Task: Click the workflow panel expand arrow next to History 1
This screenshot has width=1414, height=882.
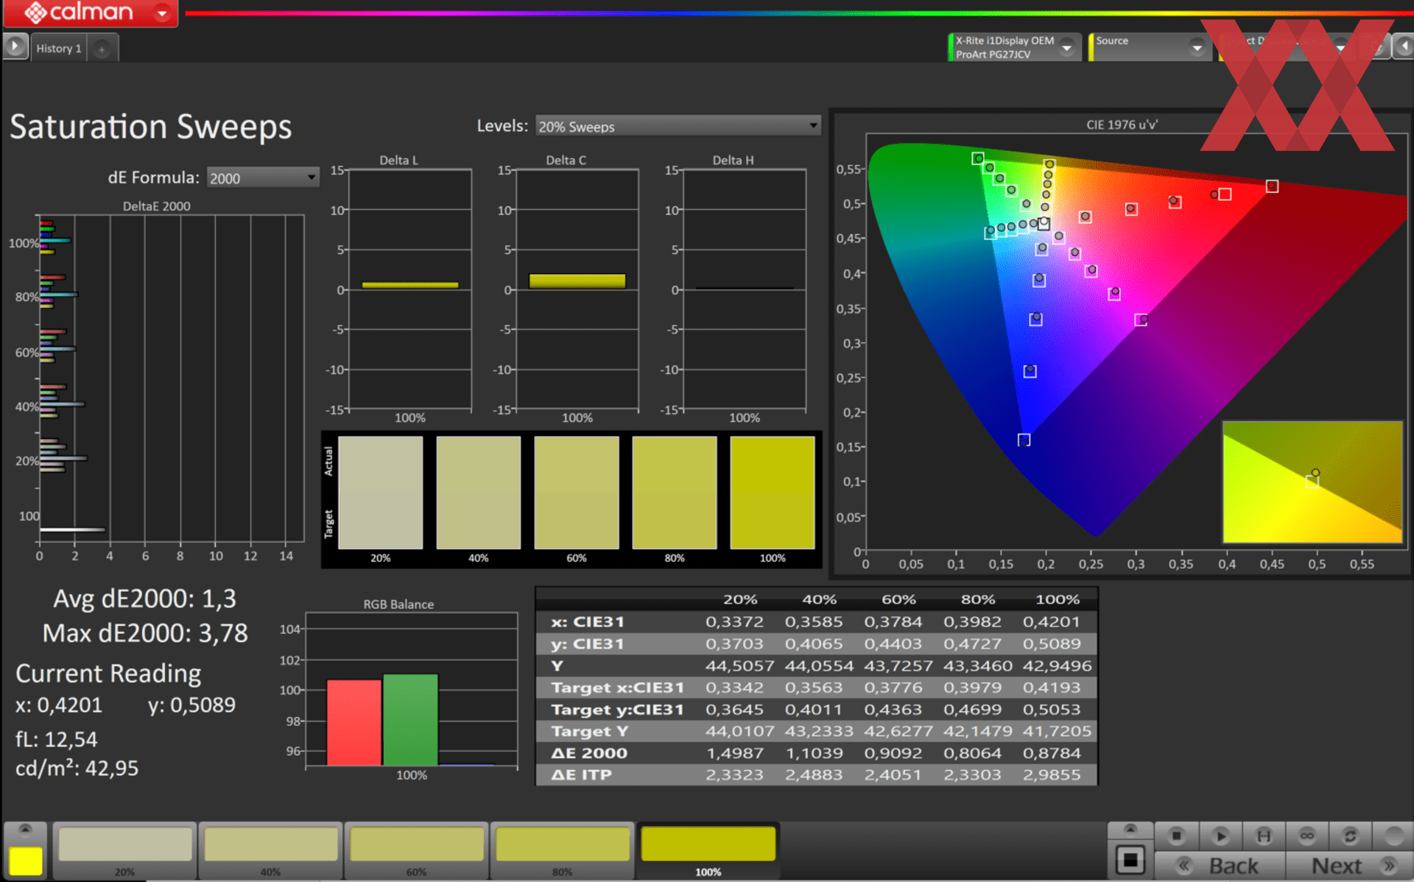Action: coord(15,46)
